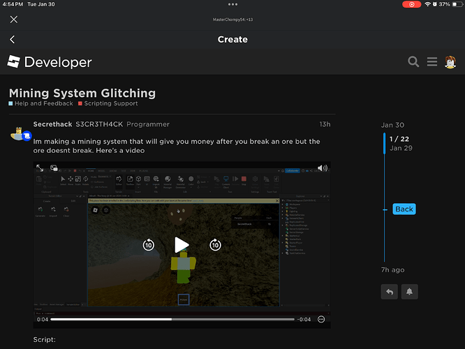Close the in-app view with X
The width and height of the screenshot is (465, 349).
click(13, 20)
